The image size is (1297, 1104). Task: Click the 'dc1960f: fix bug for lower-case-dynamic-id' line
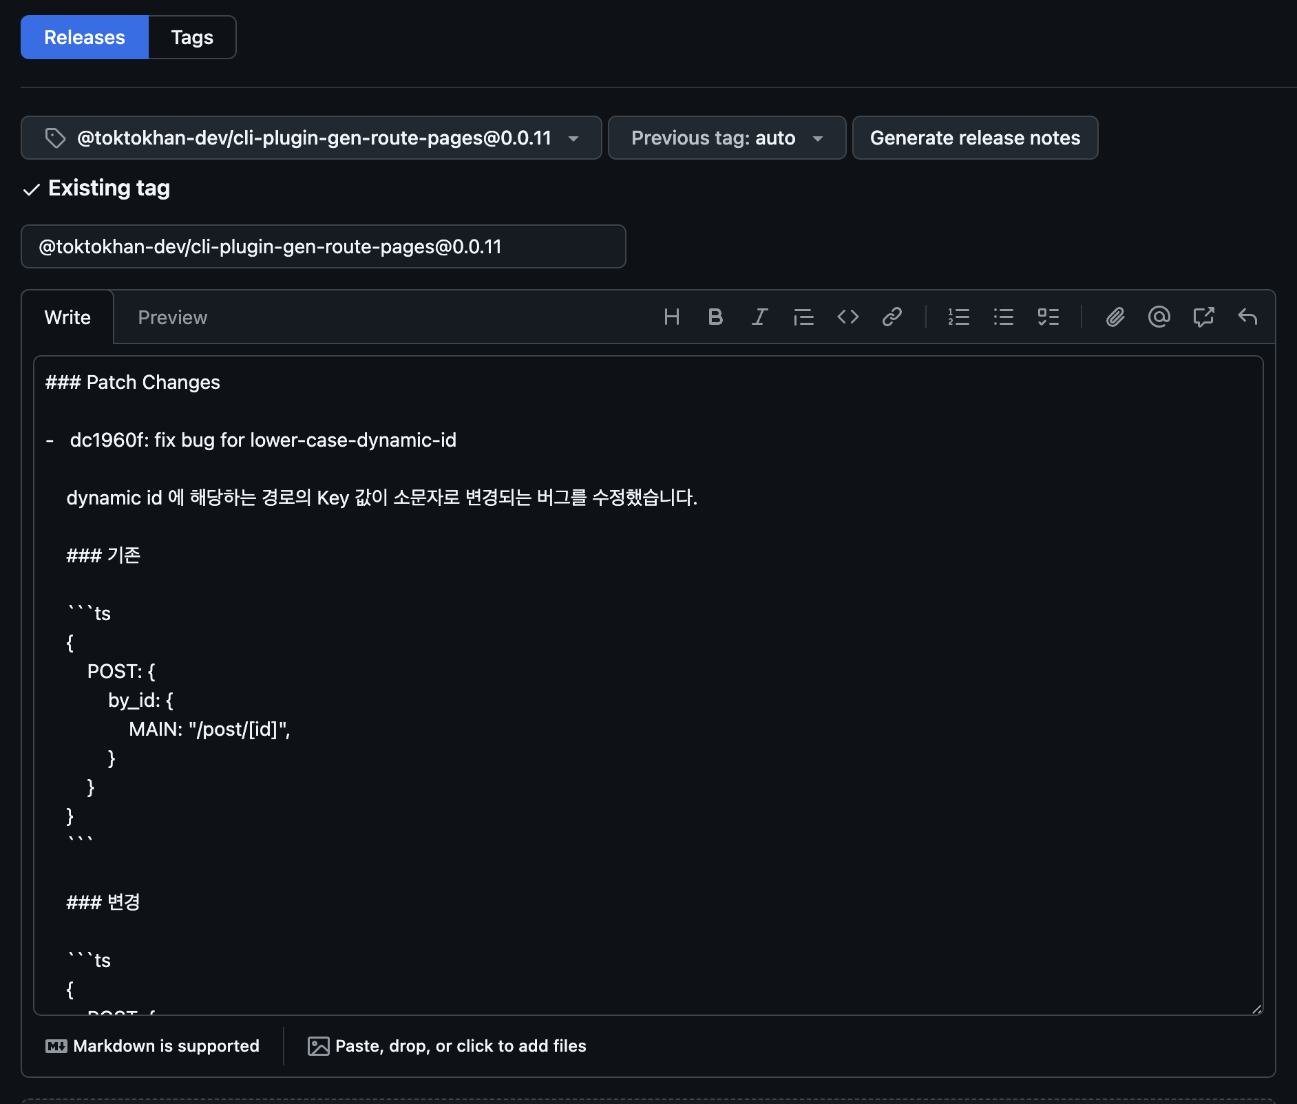(263, 440)
